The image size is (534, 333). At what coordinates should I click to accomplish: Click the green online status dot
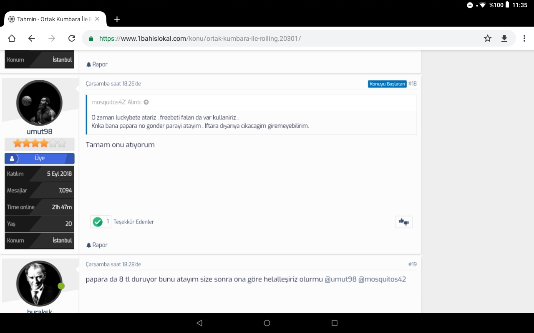pos(61,286)
